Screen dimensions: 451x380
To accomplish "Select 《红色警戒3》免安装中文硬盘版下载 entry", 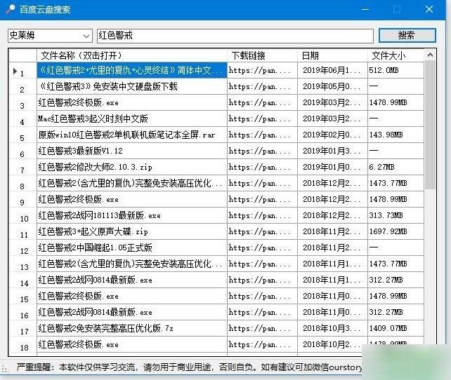I will pyautogui.click(x=132, y=86).
